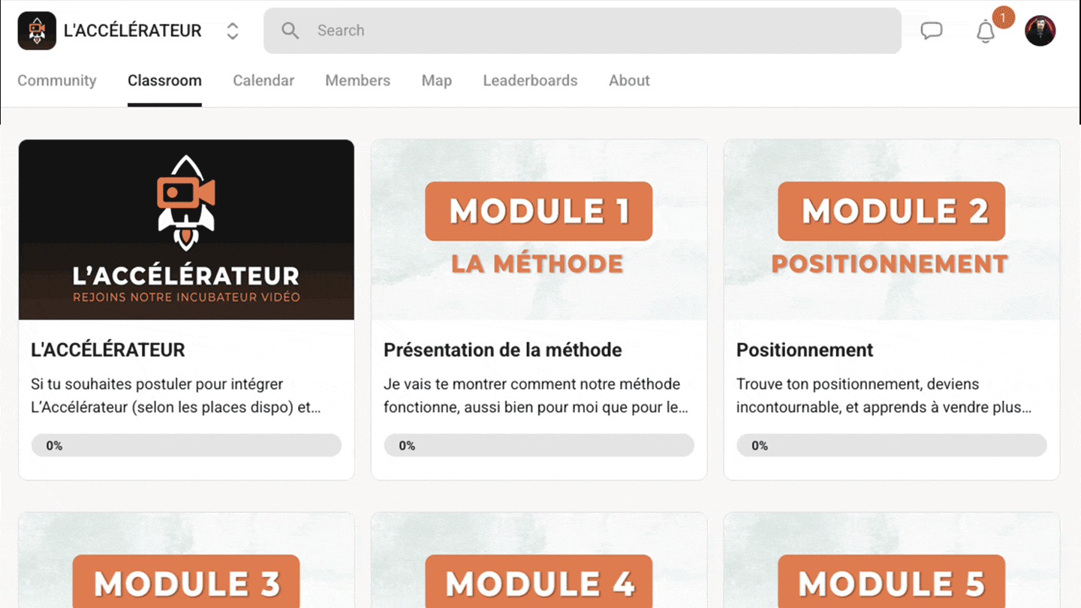Image resolution: width=1081 pixels, height=608 pixels.
Task: Click the L'ACCÉLÉRATEUR group logo icon
Action: [x=37, y=31]
